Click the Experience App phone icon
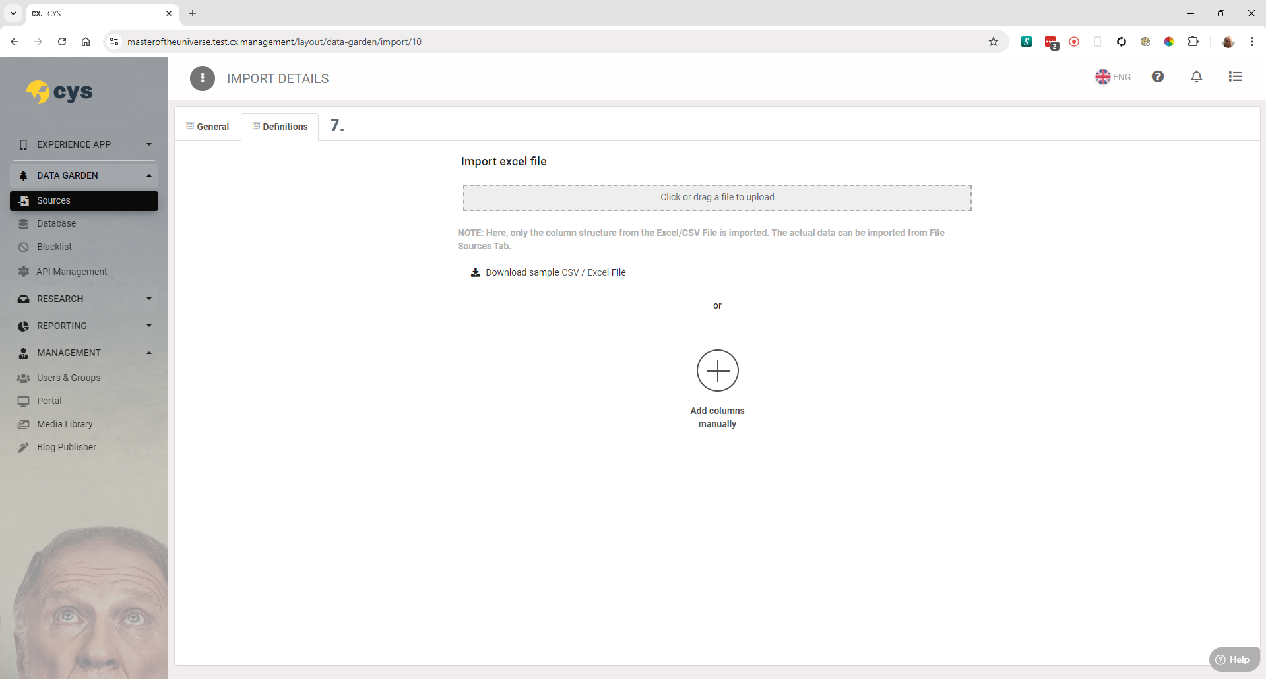This screenshot has height=679, width=1266. tap(24, 145)
